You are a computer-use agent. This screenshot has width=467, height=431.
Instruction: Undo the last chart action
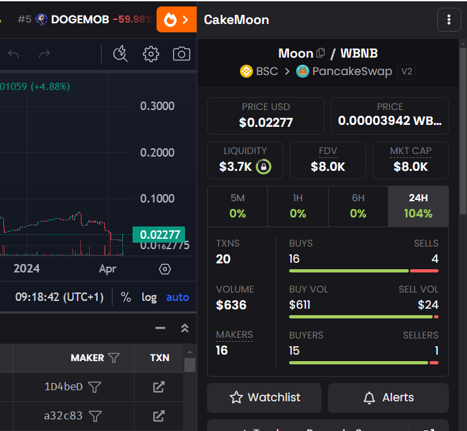point(14,54)
